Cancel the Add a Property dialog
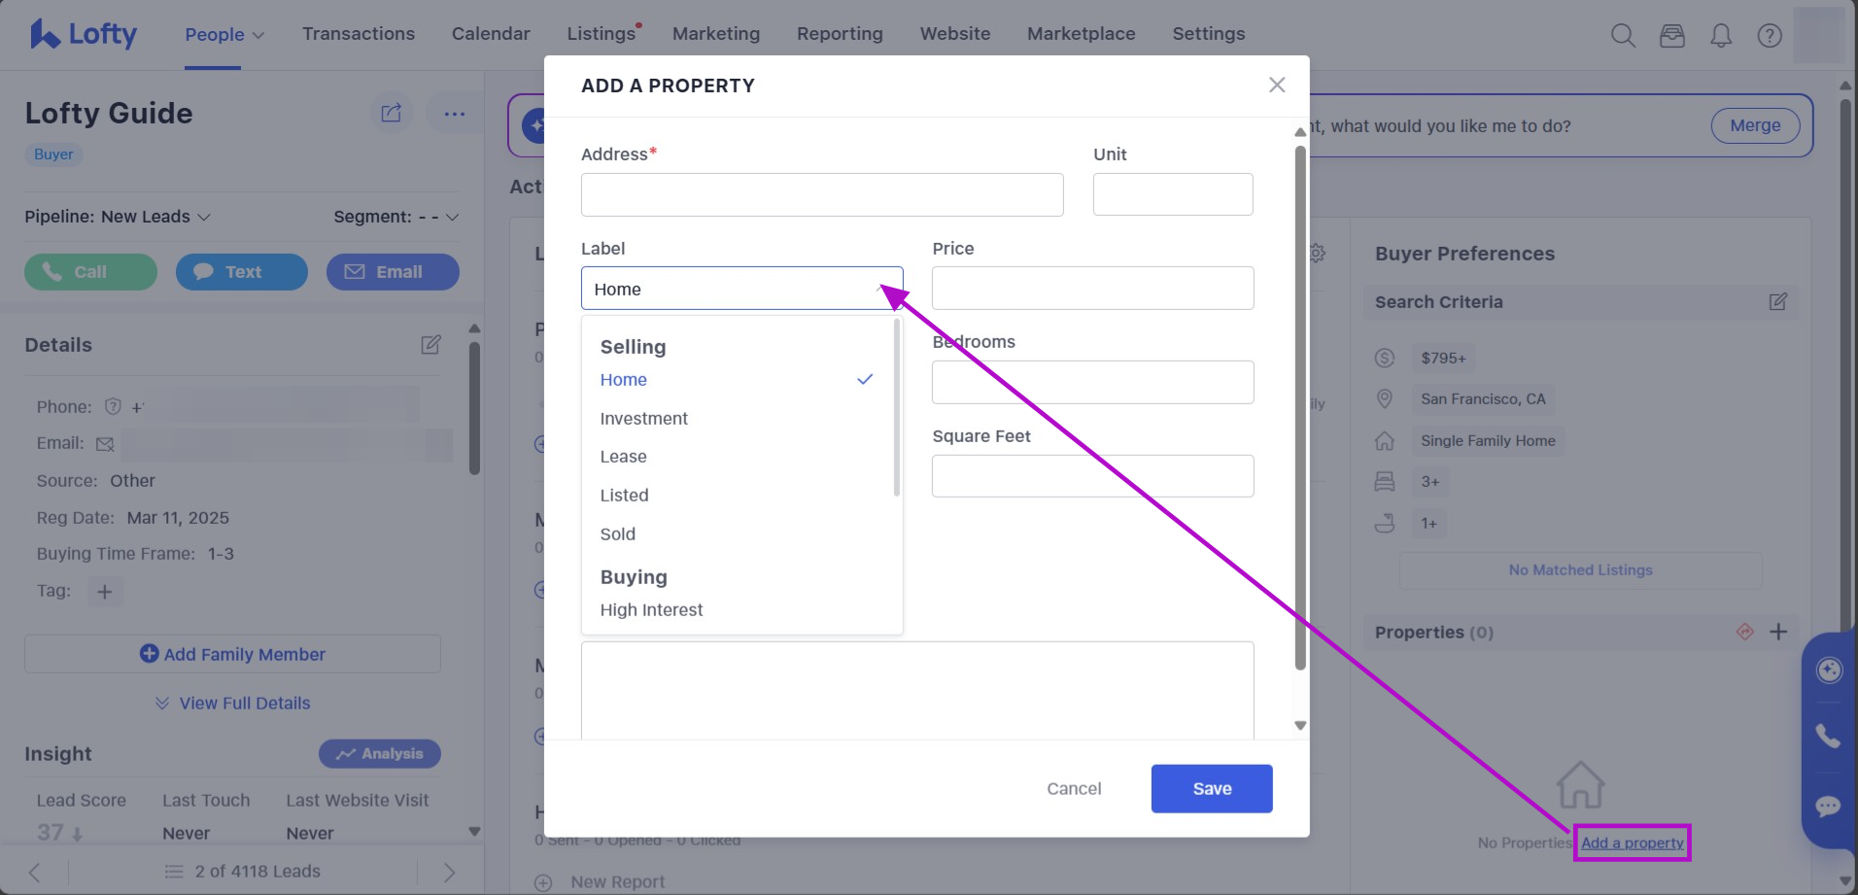The image size is (1858, 895). [x=1074, y=788]
